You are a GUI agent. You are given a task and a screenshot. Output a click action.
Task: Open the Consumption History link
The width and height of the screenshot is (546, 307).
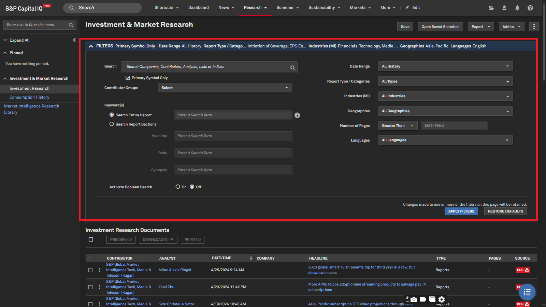click(x=29, y=97)
